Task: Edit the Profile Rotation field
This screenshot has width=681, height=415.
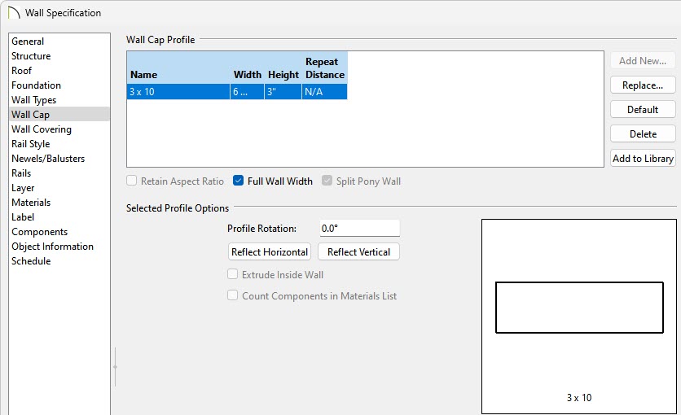Action: point(359,228)
